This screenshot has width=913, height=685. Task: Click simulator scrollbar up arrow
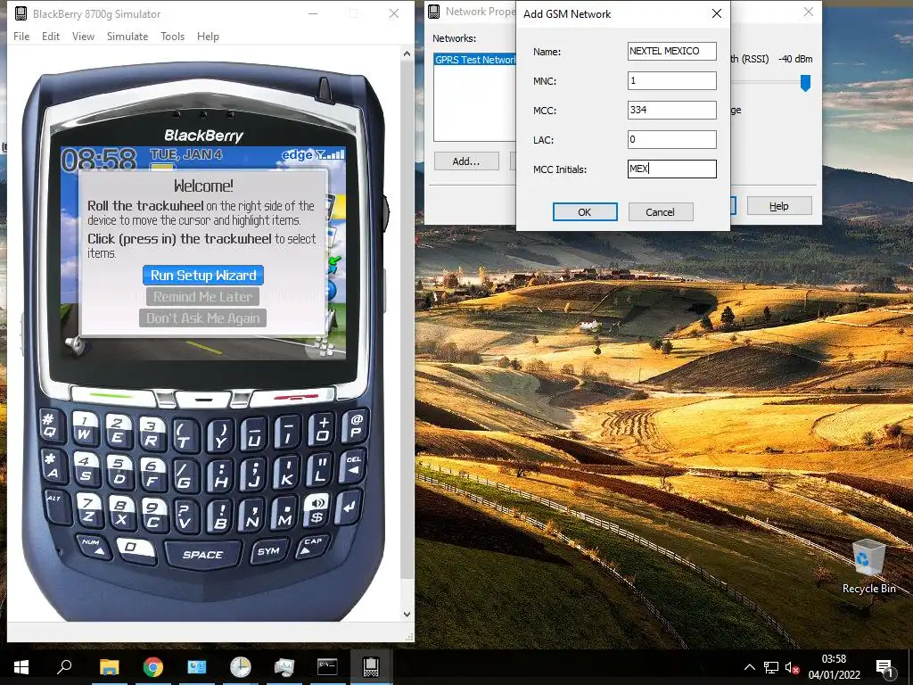click(407, 54)
